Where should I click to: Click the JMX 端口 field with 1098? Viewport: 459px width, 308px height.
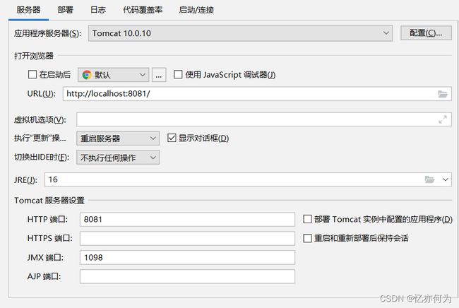pyautogui.click(x=187, y=257)
